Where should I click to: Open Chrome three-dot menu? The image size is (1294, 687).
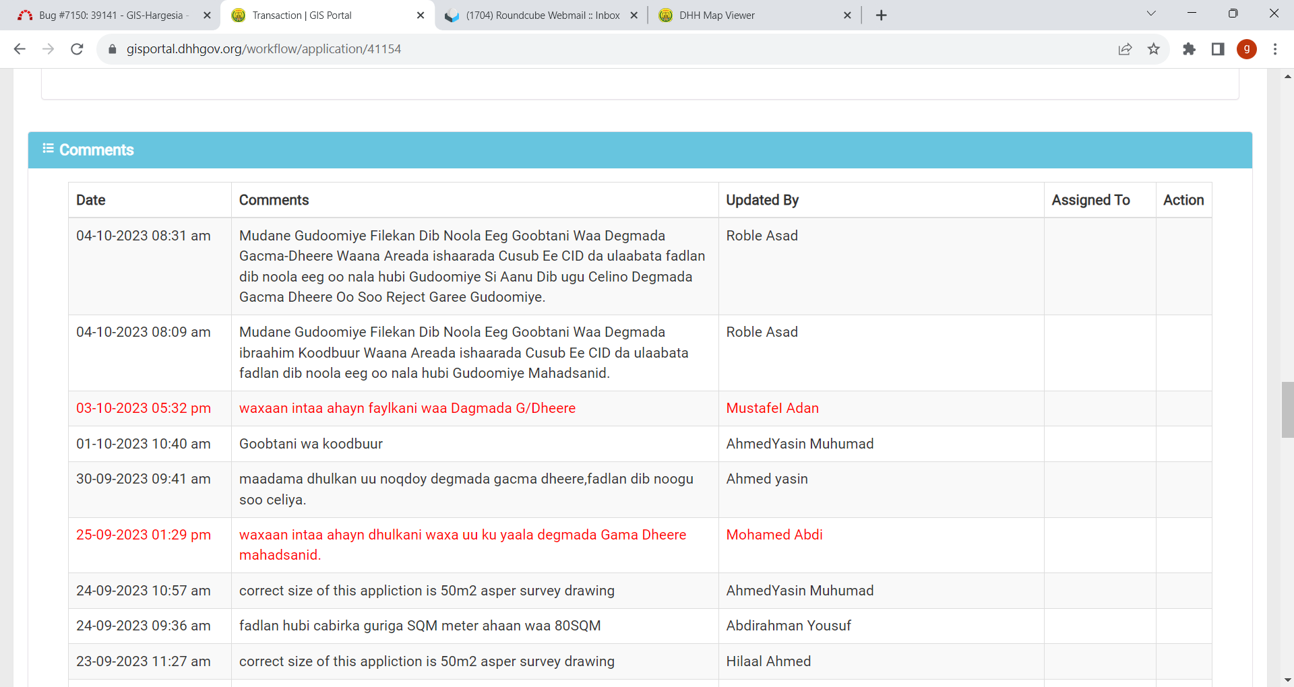tap(1275, 49)
